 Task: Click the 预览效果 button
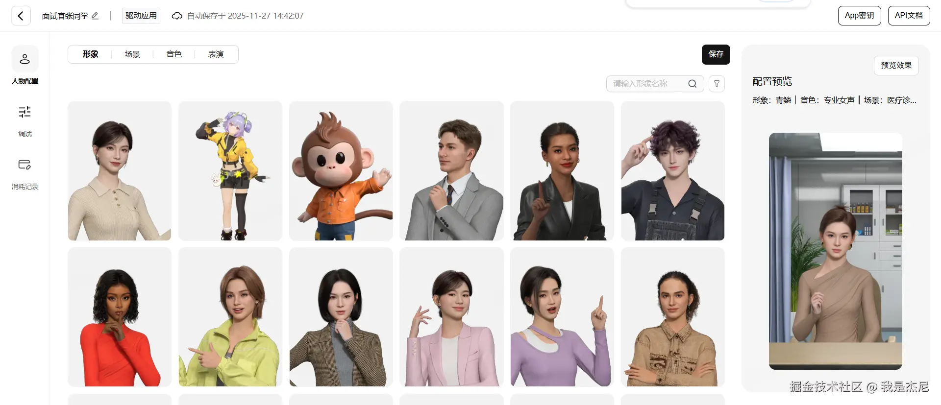tap(896, 66)
